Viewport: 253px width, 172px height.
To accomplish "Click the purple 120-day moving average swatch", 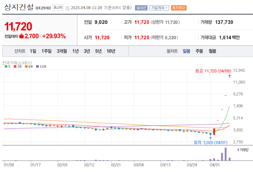I will click(x=37, y=66).
